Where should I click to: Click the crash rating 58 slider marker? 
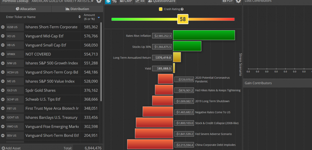[x=183, y=19]
